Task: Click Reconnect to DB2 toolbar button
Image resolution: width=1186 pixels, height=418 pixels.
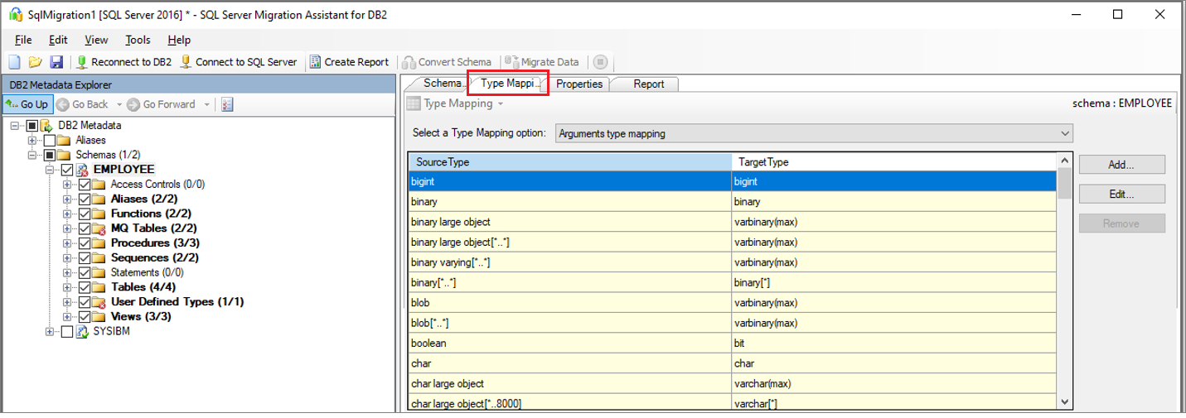Action: click(123, 62)
